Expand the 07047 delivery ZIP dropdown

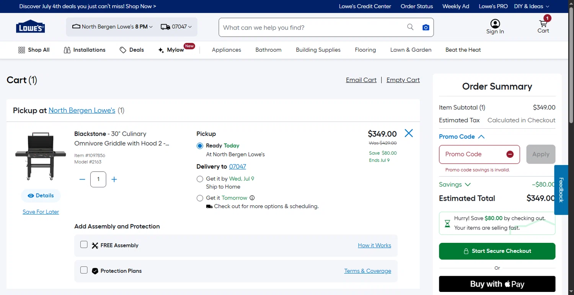176,27
